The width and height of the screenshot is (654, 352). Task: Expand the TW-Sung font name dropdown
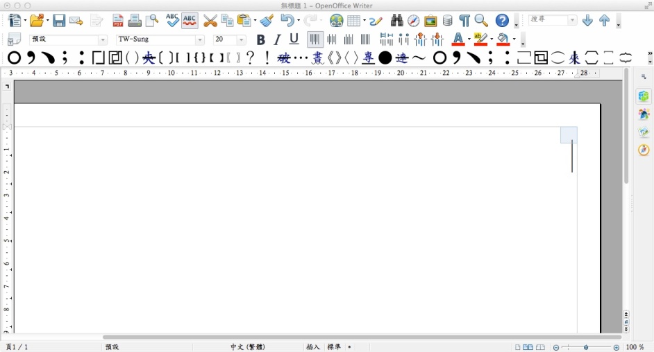(x=200, y=40)
